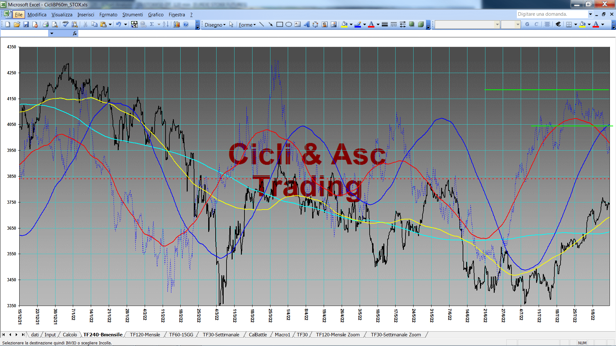Click the 3-D Style icon
Screen dimensions: 616x346
pos(421,25)
